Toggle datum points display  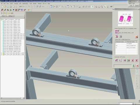[102, 7]
